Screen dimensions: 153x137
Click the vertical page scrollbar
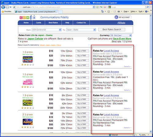coord(151,74)
